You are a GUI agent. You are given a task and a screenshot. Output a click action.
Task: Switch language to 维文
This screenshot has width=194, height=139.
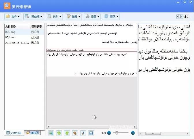click(186, 17)
